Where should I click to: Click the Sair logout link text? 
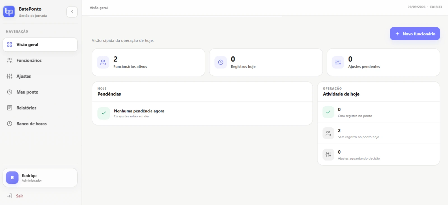coord(19,196)
